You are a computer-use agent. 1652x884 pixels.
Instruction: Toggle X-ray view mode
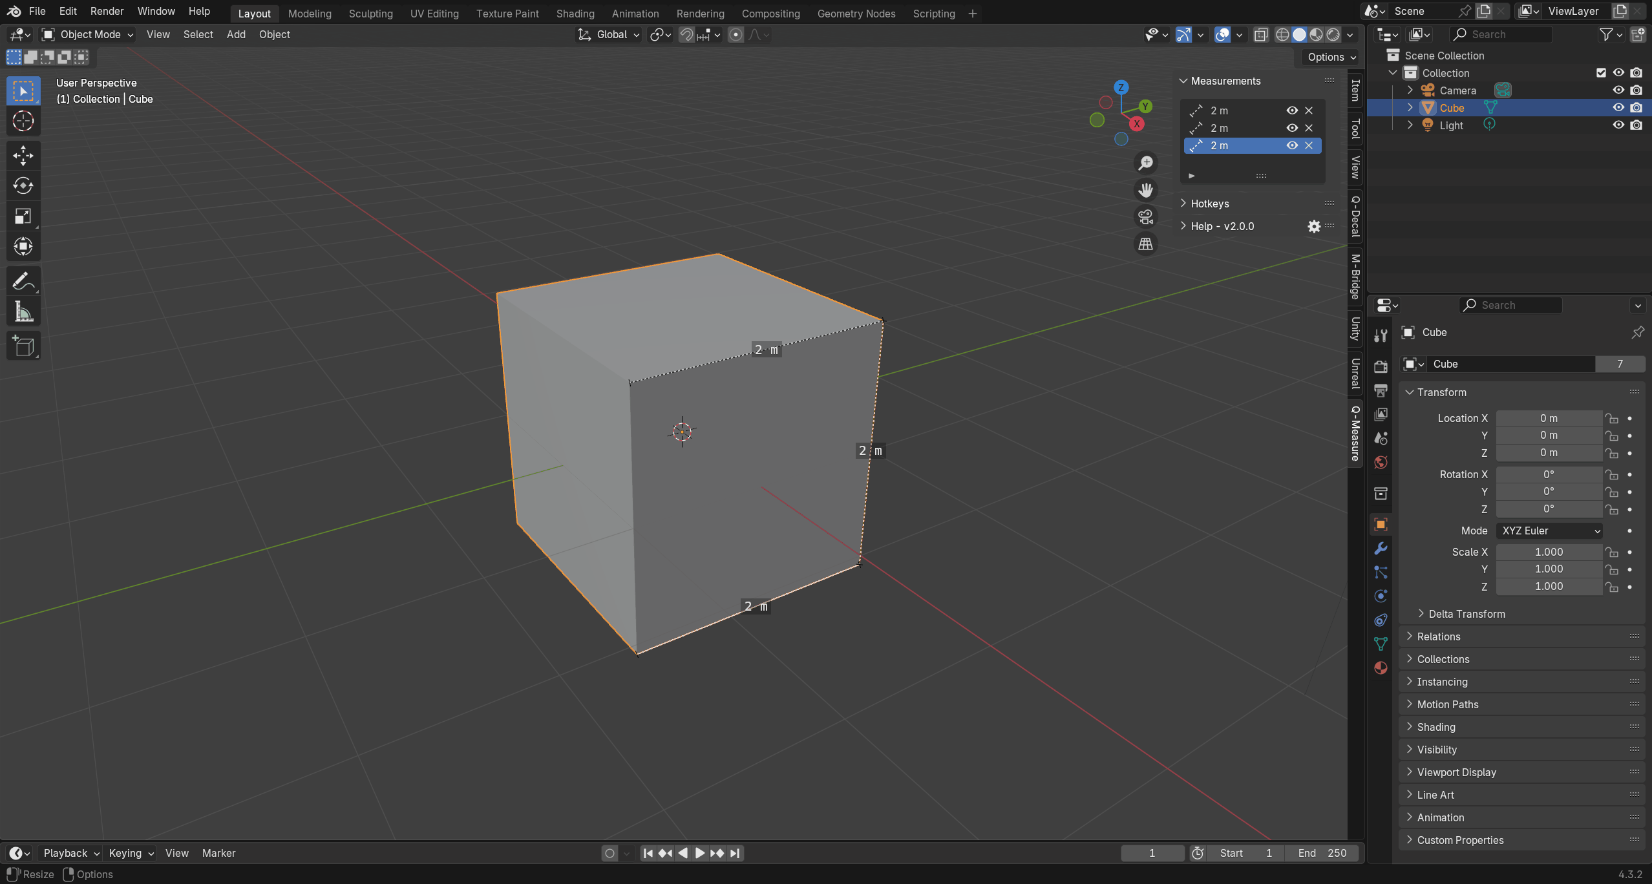[x=1261, y=35]
